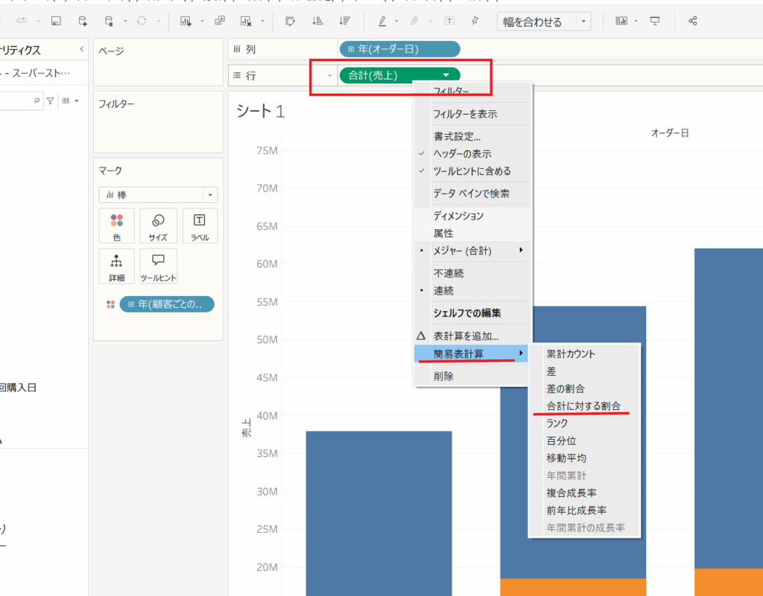Select 表計算を追加... in the context menu
Screen dimensions: 763x596
click(466, 336)
